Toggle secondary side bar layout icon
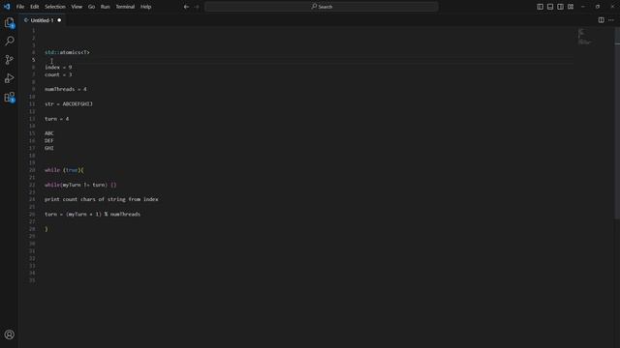This screenshot has width=620, height=348. [560, 7]
